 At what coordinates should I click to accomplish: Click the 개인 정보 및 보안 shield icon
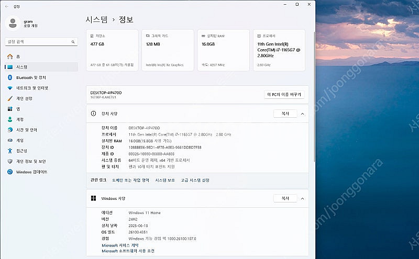tap(10, 161)
